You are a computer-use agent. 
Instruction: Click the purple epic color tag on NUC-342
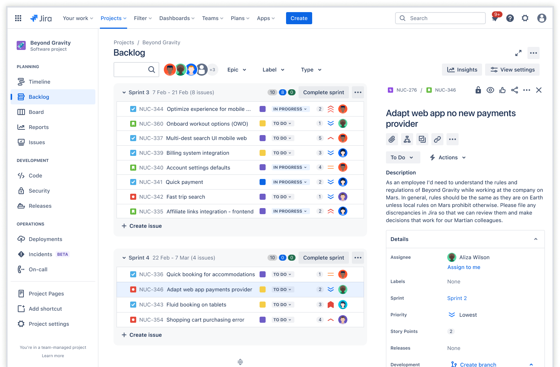click(x=263, y=196)
